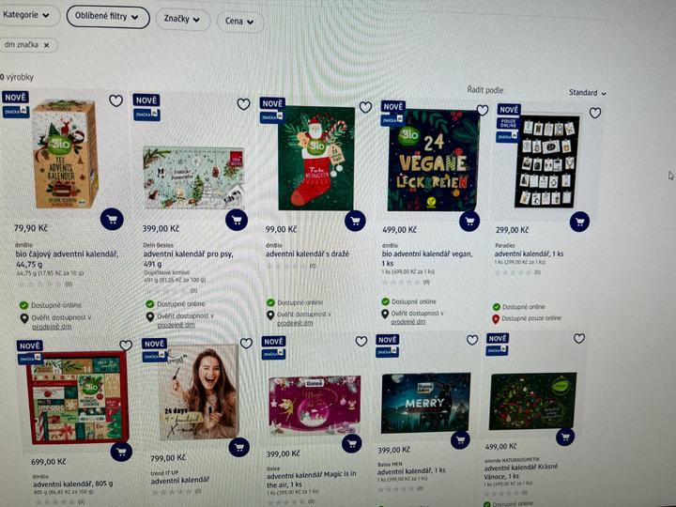Add trend IT UP calendar to cart

pos(238,447)
